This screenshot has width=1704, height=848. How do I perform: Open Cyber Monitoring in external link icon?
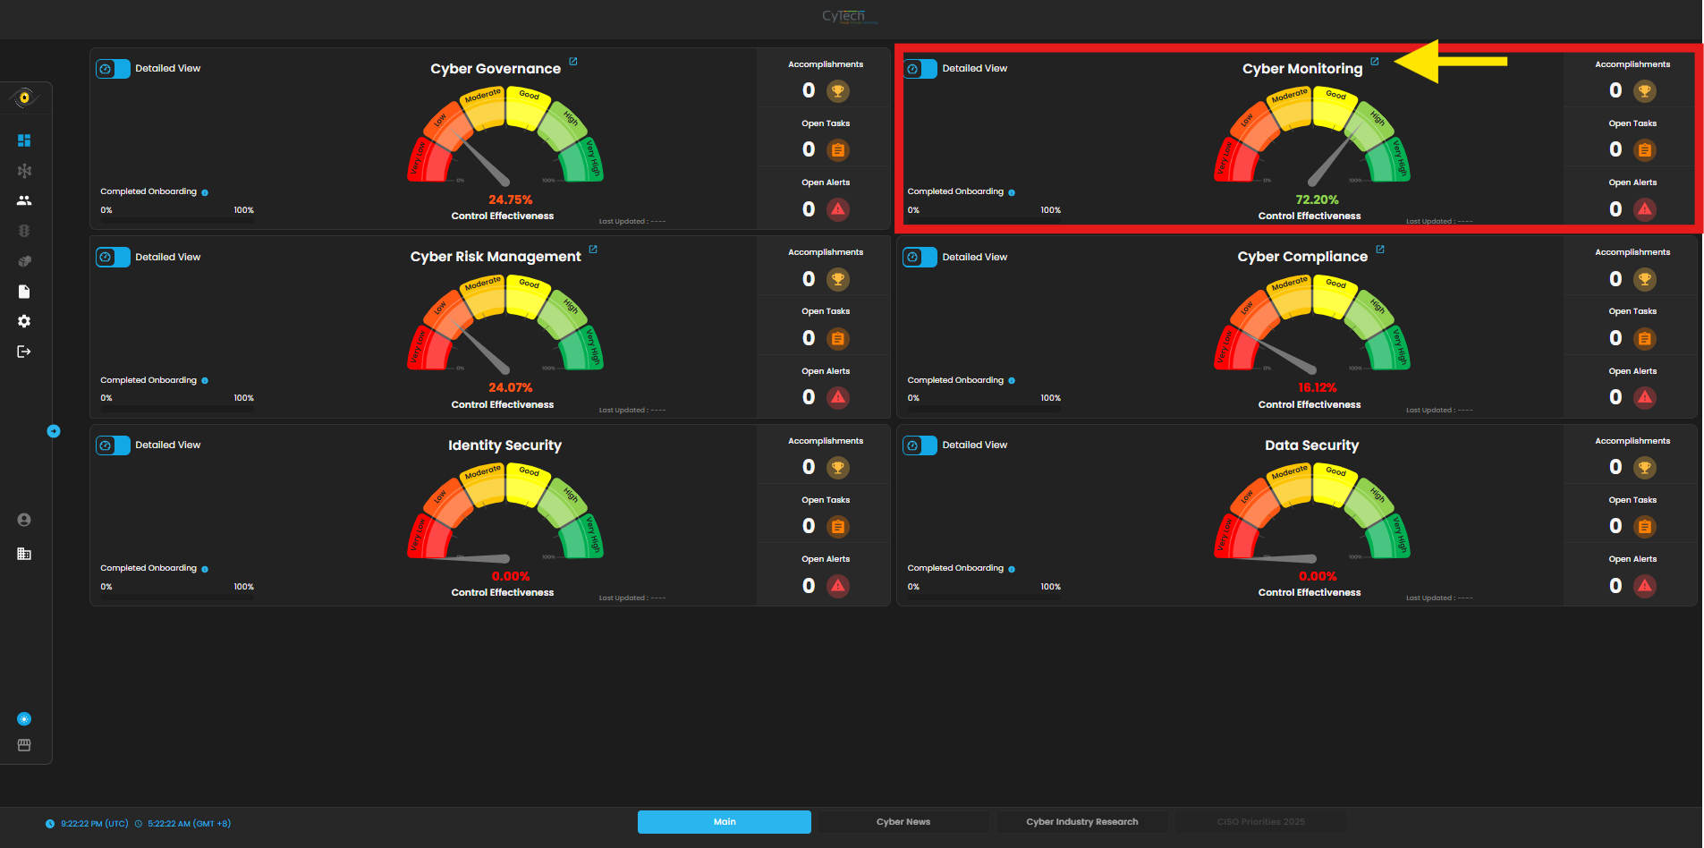[x=1375, y=62]
